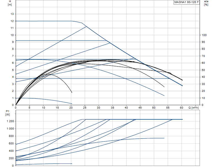This screenshot has width=213, height=168.
Task: Select the 1 200 power axis tick
Action: [x=10, y=121]
